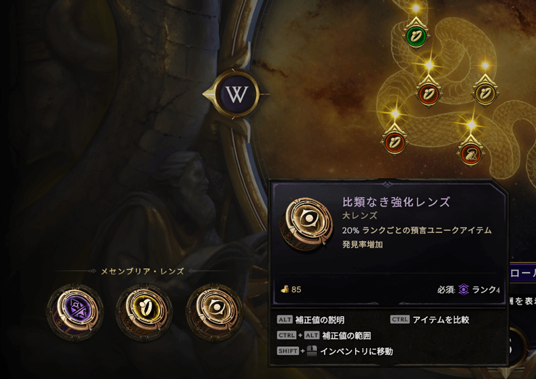
Task: Click the ALT 補正値の説明 hint
Action: 310,320
